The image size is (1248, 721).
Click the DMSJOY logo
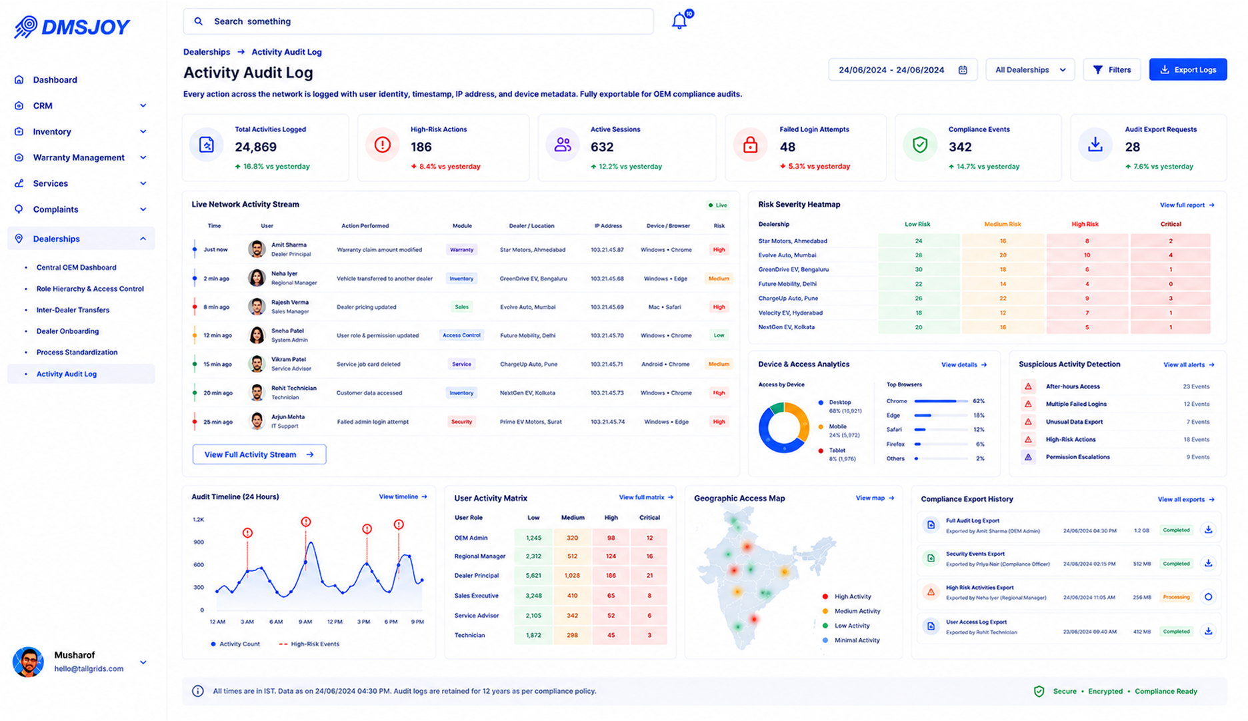pyautogui.click(x=72, y=27)
